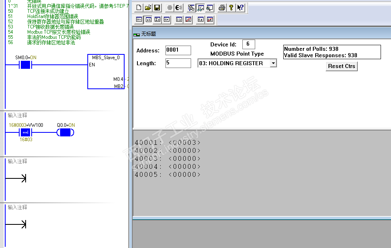Image resolution: width=391 pixels, height=248 pixels.
Task: Select the 64-bit double float format icon
Action: click(x=200, y=20)
